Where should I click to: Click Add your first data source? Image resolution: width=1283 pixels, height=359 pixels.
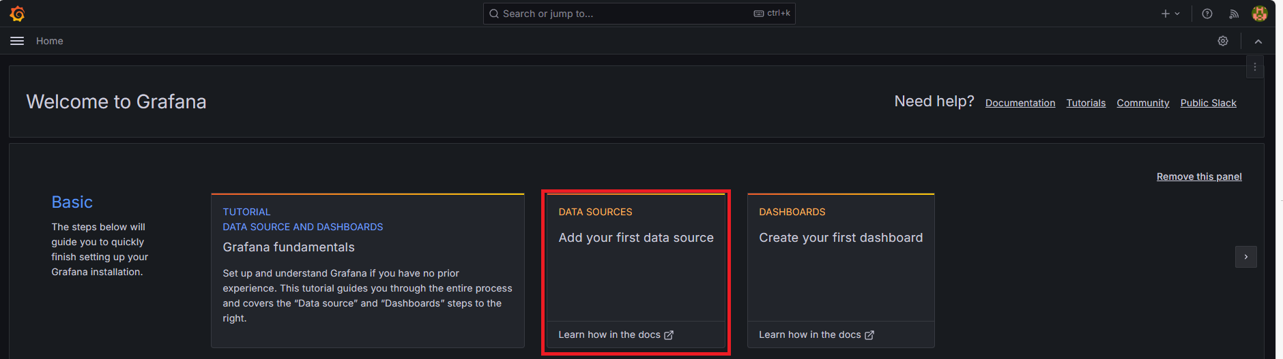point(636,238)
